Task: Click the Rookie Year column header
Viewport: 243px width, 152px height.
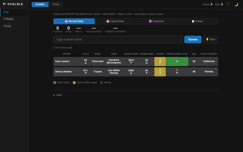Action: coord(131,54)
